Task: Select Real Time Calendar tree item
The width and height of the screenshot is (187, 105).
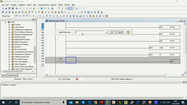Action: click(x=21, y=62)
